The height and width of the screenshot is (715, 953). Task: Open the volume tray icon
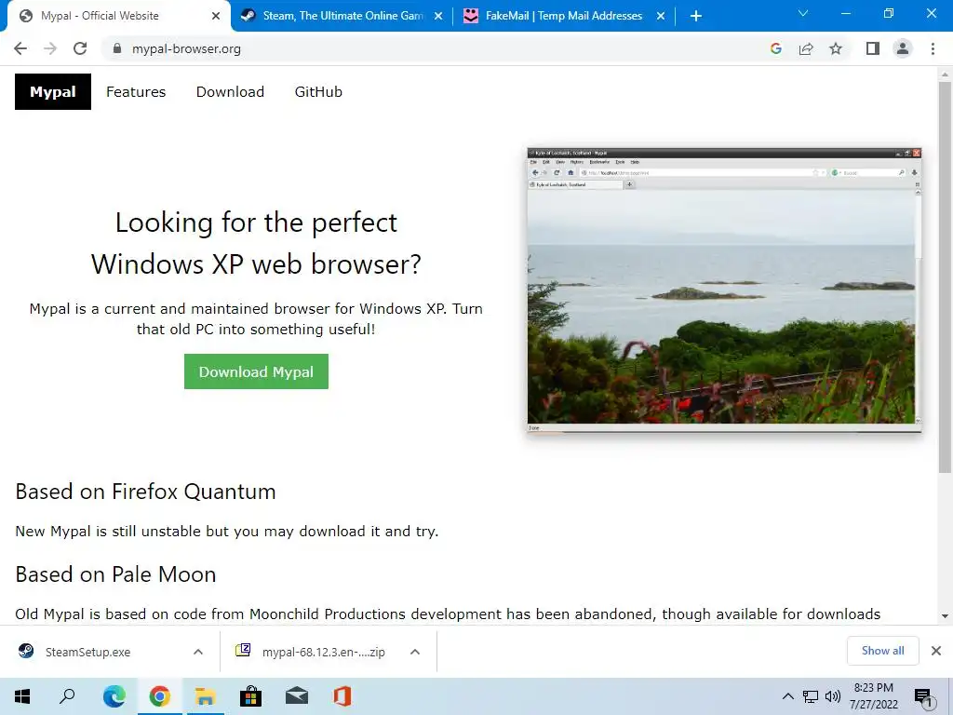[833, 696]
